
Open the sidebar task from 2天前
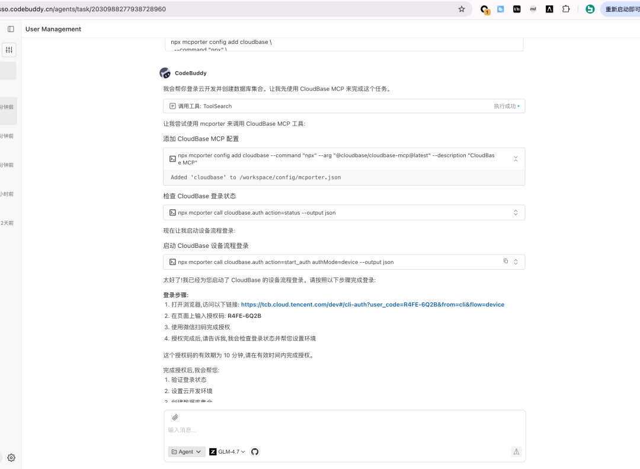click(x=7, y=223)
